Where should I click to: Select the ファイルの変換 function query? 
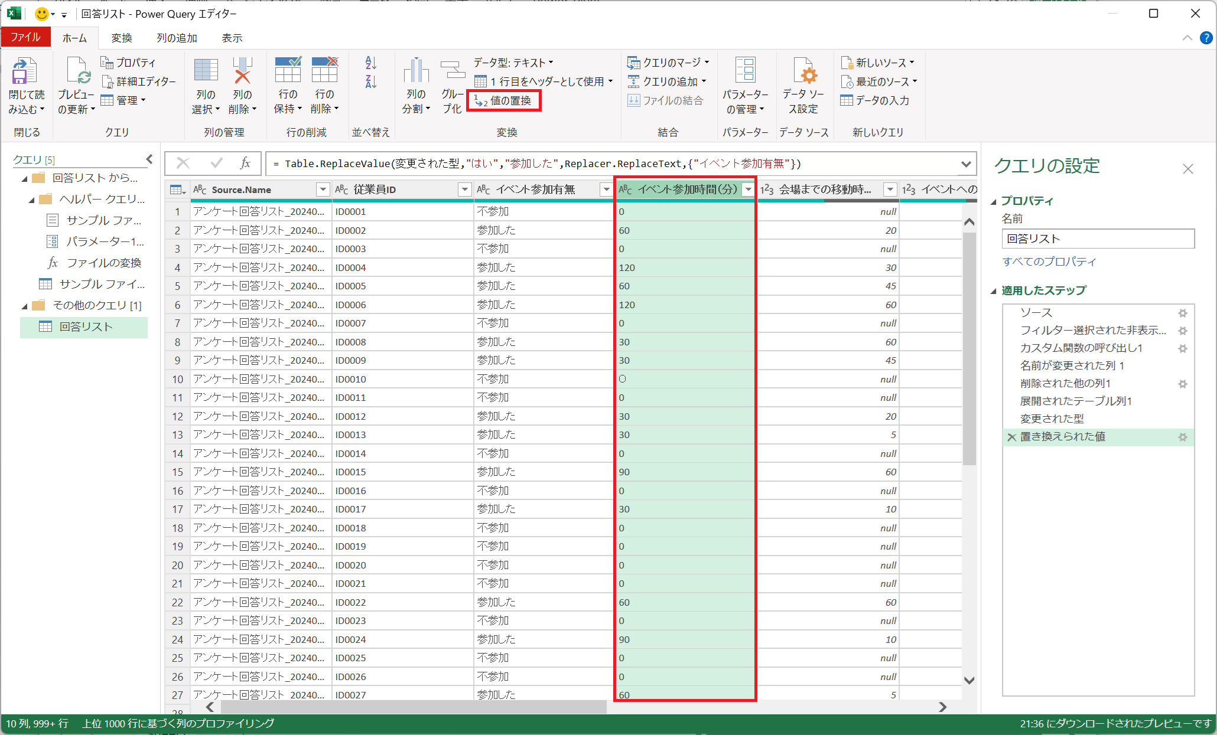(96, 263)
